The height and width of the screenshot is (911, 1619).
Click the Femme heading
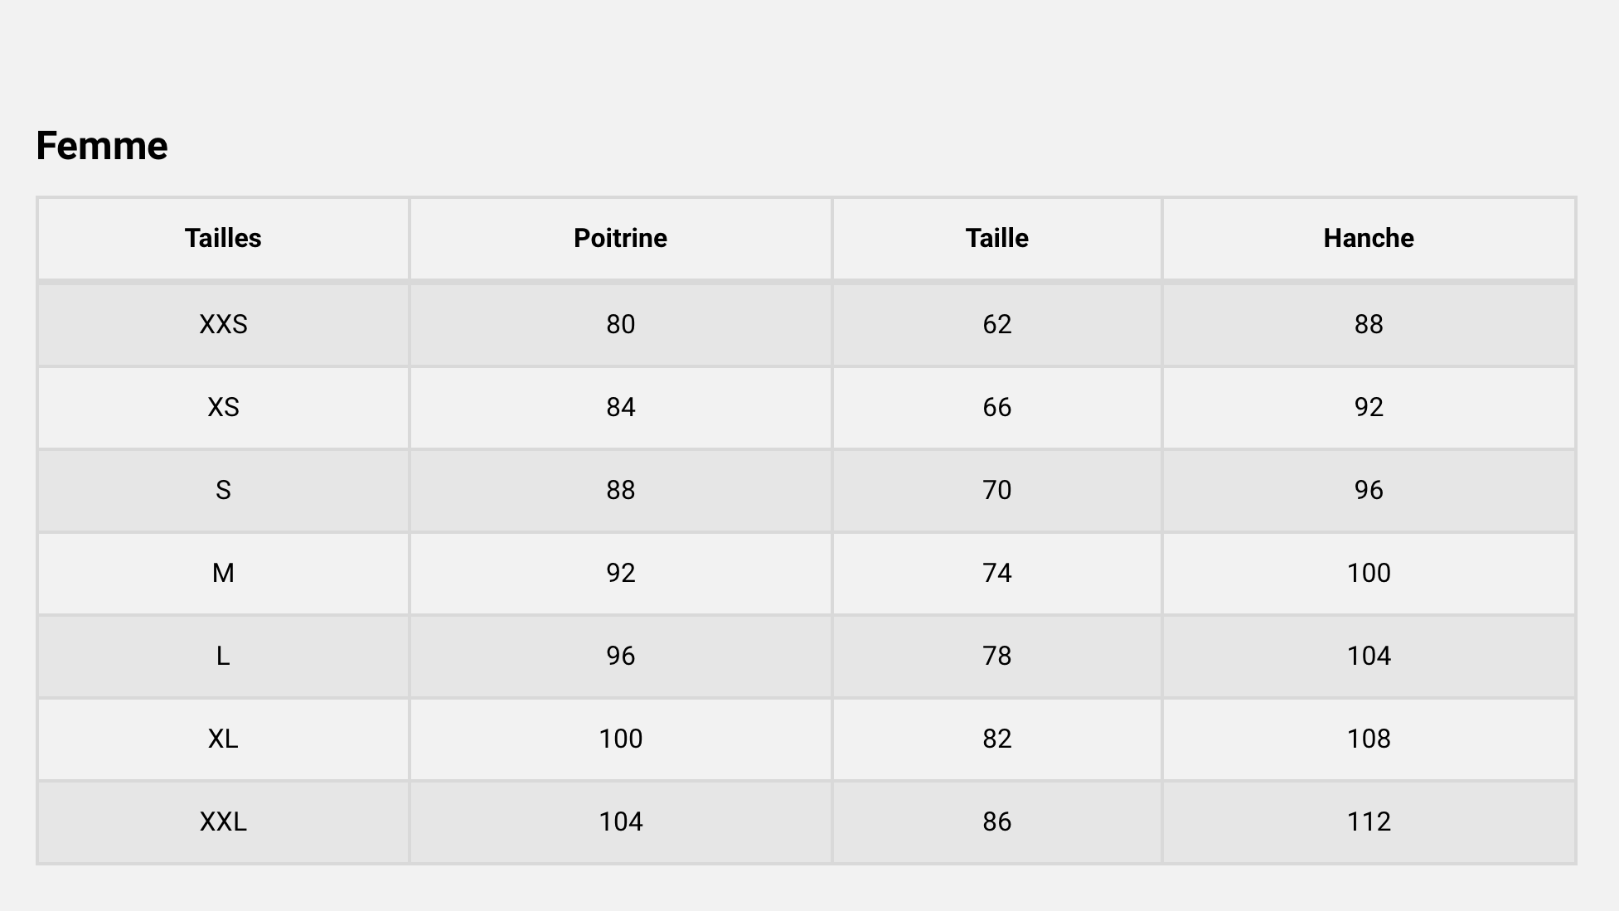102,146
